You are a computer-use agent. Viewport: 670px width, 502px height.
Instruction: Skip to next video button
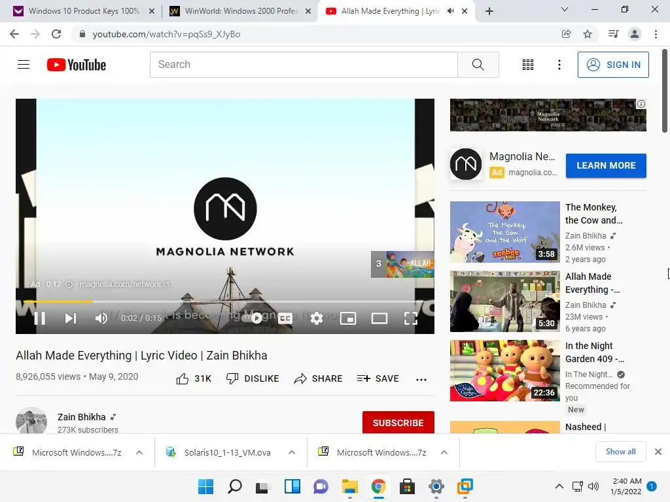point(71,318)
